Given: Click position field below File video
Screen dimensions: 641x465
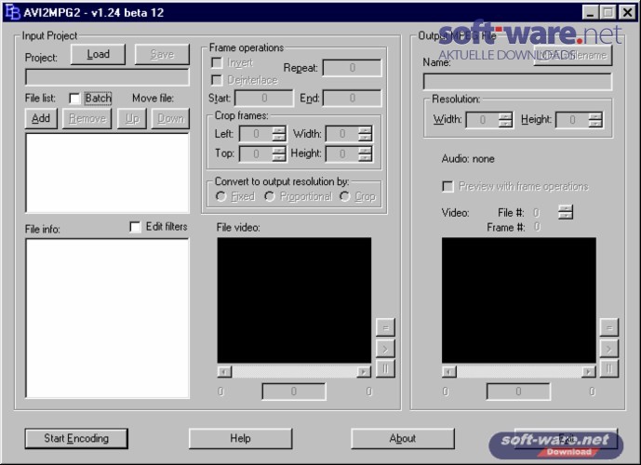Looking at the screenshot, I should [294, 392].
